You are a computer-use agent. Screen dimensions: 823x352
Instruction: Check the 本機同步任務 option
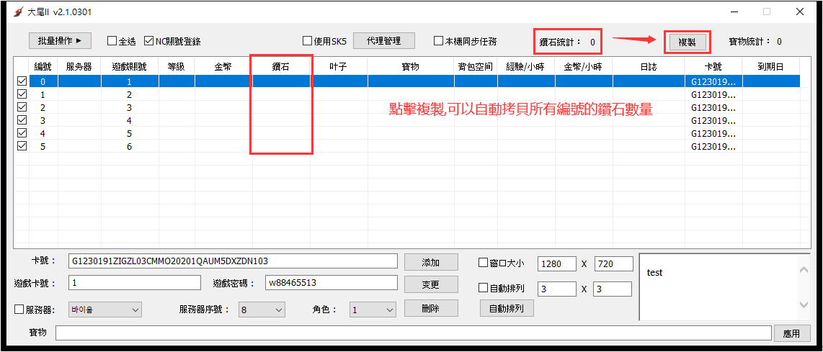(x=438, y=42)
